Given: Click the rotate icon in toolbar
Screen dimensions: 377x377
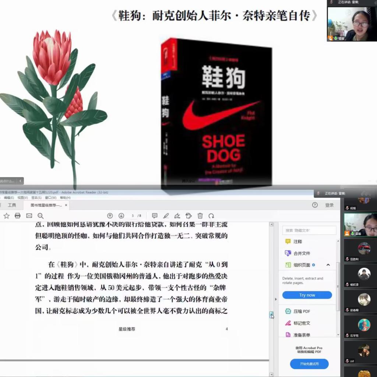Looking at the screenshot, I should click(211, 216).
